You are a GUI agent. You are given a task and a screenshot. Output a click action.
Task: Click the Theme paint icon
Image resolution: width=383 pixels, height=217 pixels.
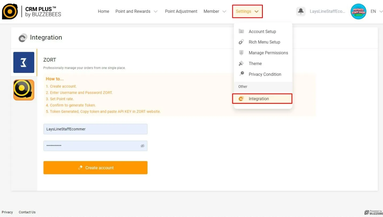241,63
